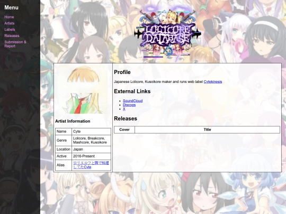Go to the Artists page

(x=10, y=23)
